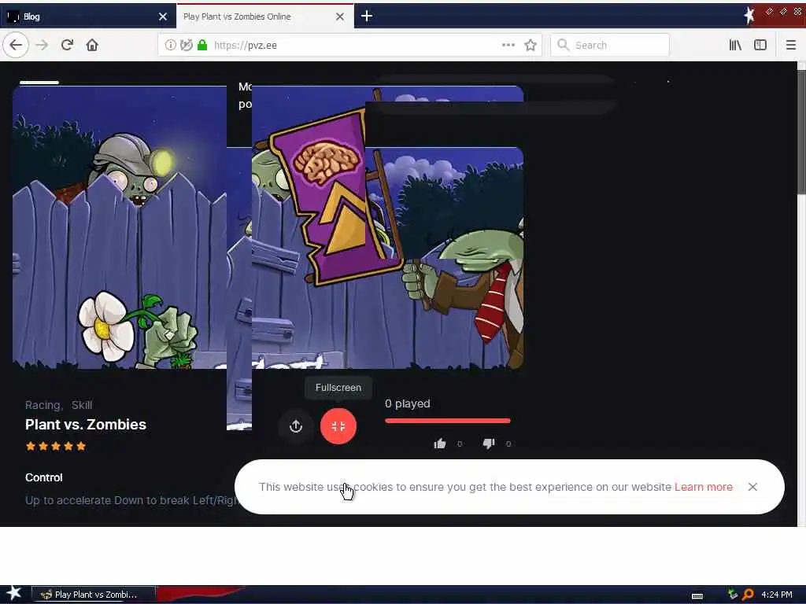Like the game with thumbs up
Image resolution: width=806 pixels, height=604 pixels.
click(x=440, y=444)
